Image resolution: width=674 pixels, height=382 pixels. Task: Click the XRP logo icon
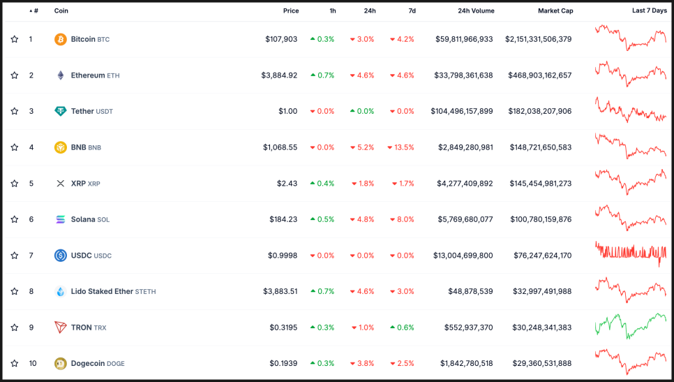[61, 184]
